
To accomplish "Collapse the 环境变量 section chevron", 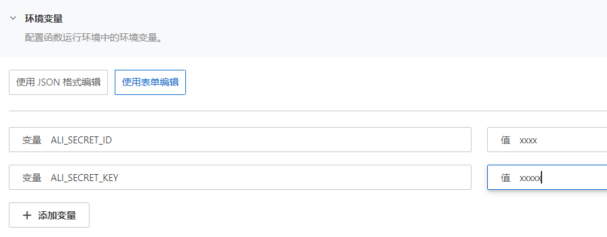I will [x=13, y=18].
